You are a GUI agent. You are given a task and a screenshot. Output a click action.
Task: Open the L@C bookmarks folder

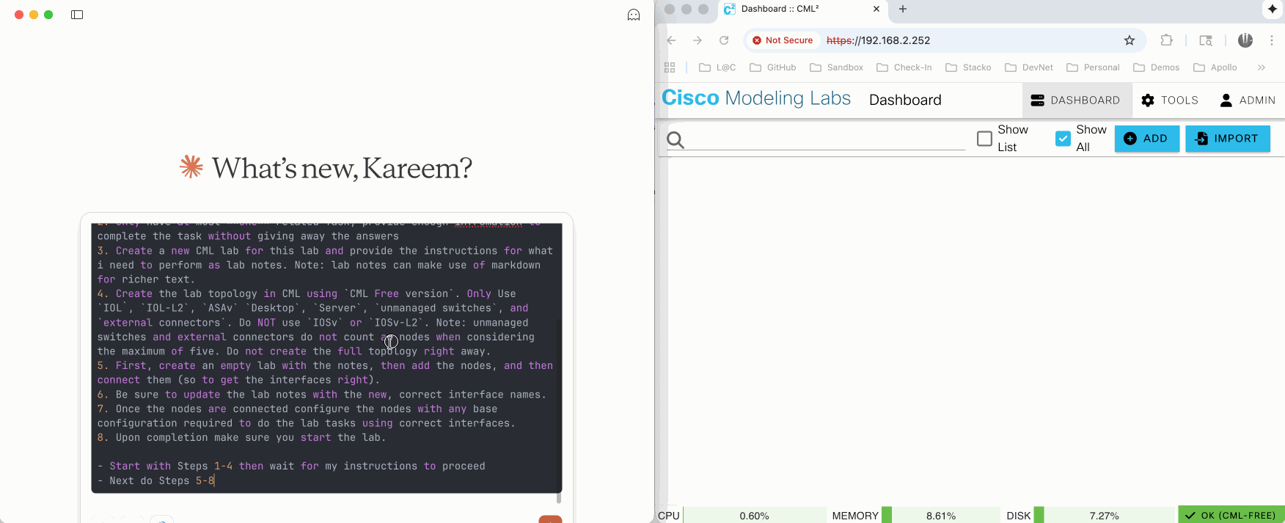point(717,67)
